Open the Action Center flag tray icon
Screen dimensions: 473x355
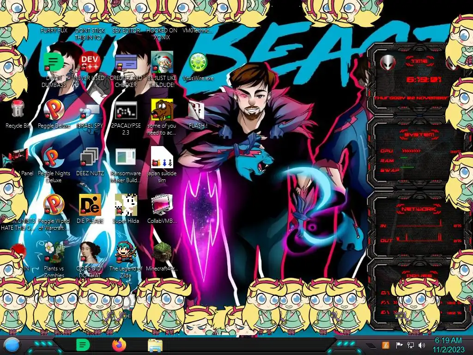[400, 345]
